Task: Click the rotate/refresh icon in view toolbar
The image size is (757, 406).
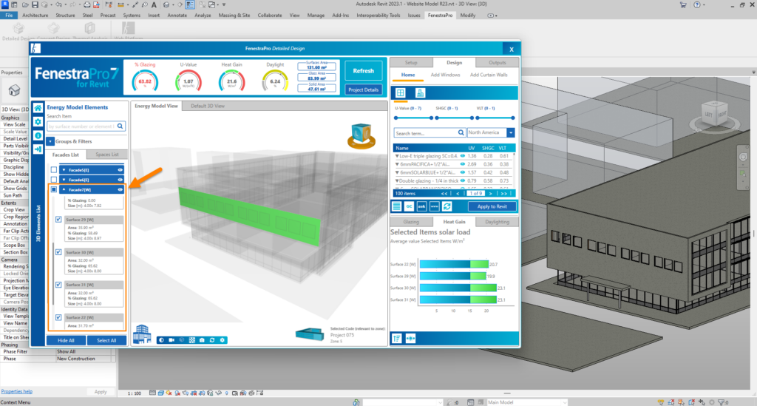Action: pyautogui.click(x=212, y=340)
